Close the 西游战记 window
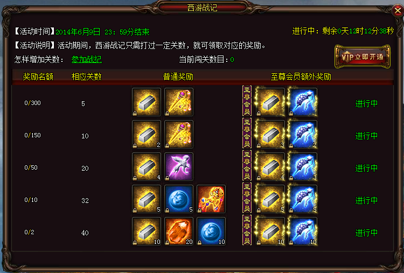 click(398, 11)
